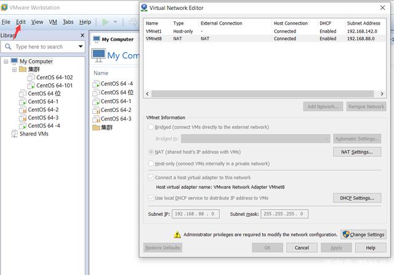Click the Subnet Address column header
Image resolution: width=394 pixels, height=275 pixels.
364,23
